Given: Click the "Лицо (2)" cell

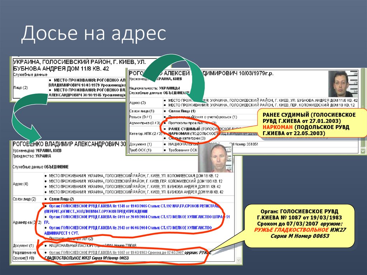Looking at the screenshot, I should coord(20,87).
